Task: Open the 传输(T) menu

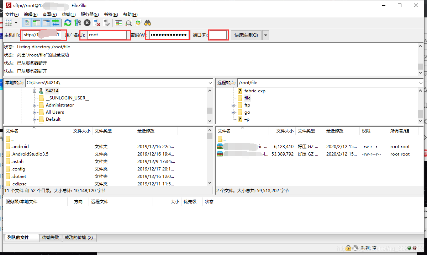Action: (69, 14)
